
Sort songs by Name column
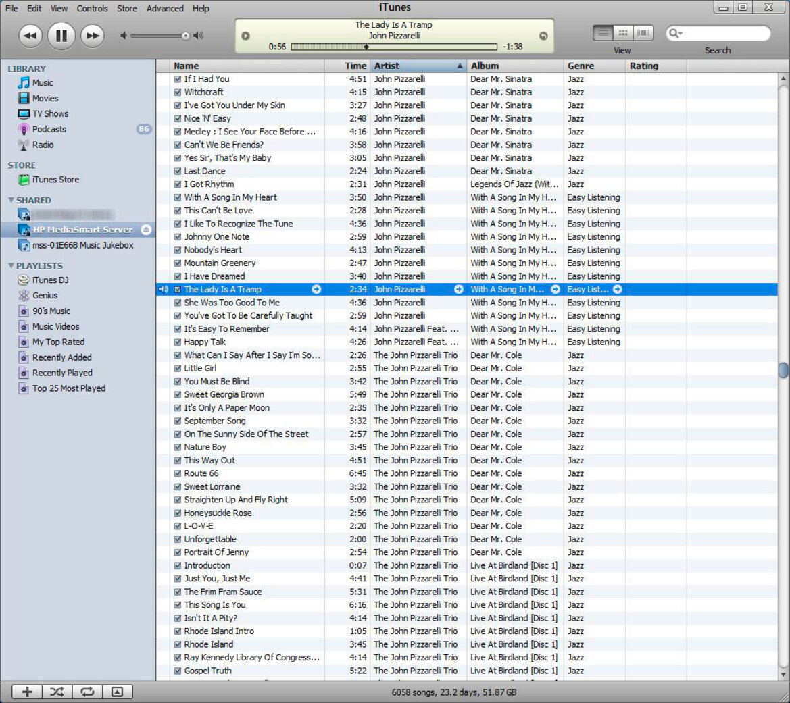coord(247,66)
